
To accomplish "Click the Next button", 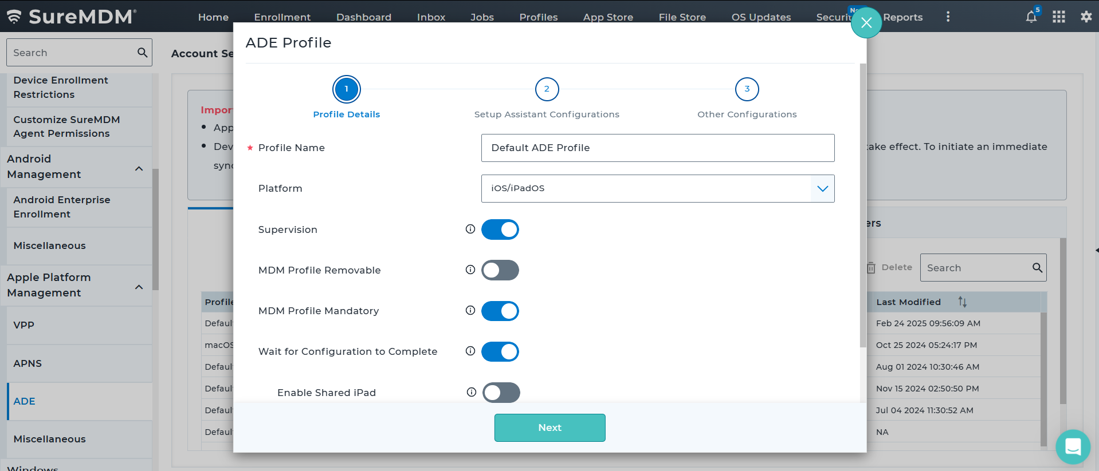I will (x=549, y=428).
